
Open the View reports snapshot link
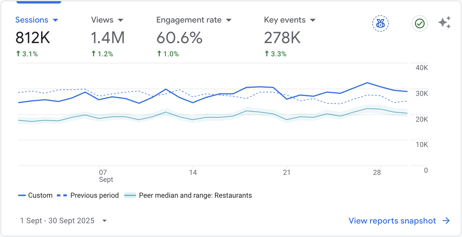pos(392,221)
